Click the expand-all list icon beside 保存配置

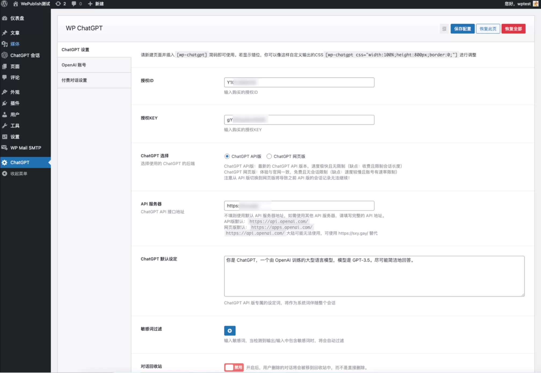(444, 29)
